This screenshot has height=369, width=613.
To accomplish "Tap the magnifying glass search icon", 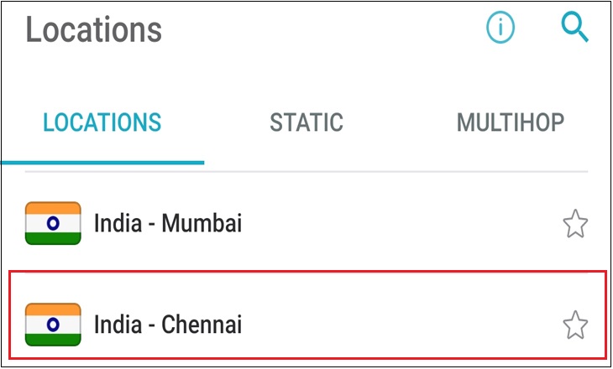I will click(x=574, y=27).
